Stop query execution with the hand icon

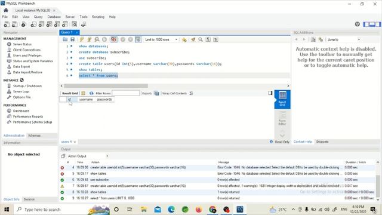104,39
